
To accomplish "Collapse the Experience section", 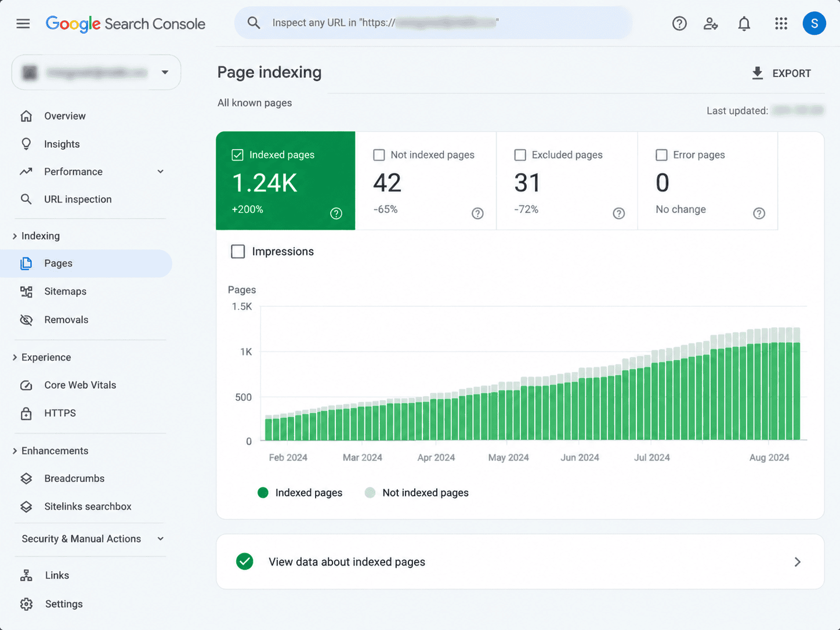I will point(42,357).
